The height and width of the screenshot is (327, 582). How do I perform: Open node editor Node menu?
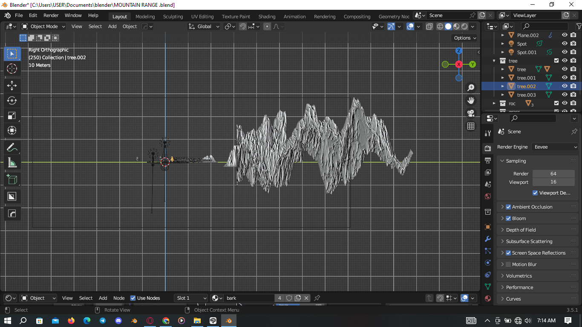tap(119, 298)
